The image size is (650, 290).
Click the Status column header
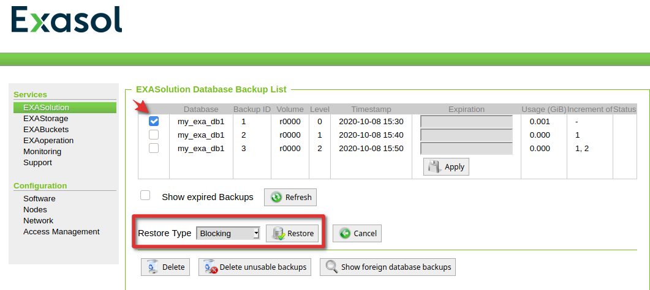pos(625,110)
